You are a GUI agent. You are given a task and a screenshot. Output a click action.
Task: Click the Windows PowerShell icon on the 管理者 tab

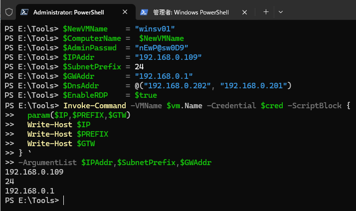click(x=144, y=12)
